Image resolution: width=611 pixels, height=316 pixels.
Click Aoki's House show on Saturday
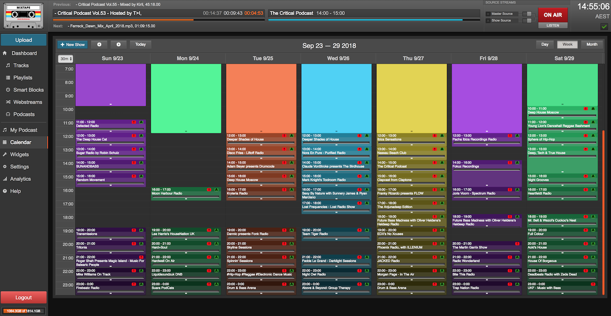pos(562,248)
